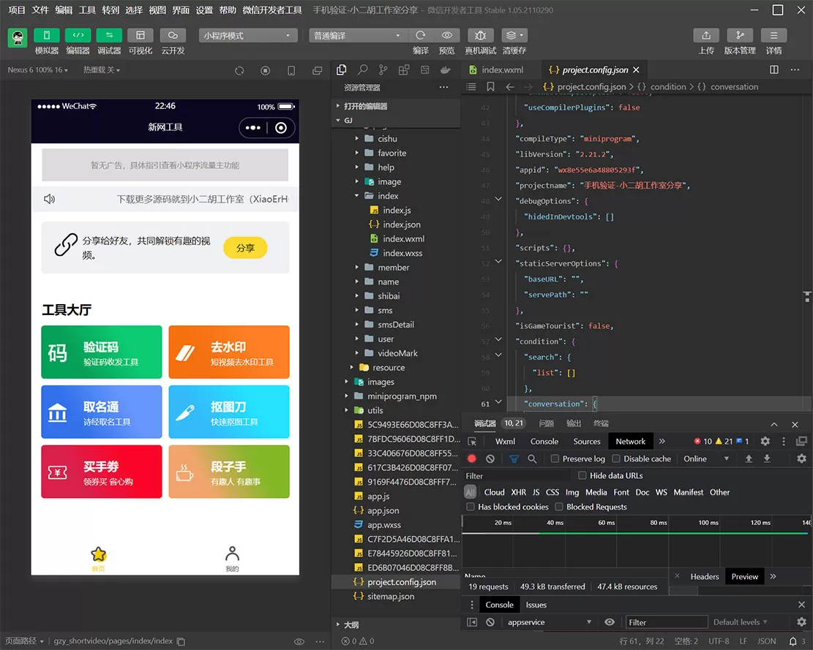Open the debugger (调试器) toolbar icon
The height and width of the screenshot is (650, 813).
pyautogui.click(x=109, y=35)
